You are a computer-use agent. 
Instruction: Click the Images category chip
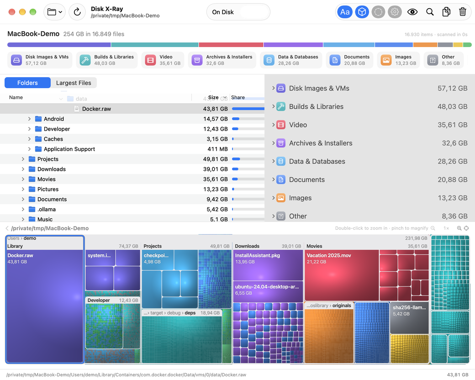(399, 60)
